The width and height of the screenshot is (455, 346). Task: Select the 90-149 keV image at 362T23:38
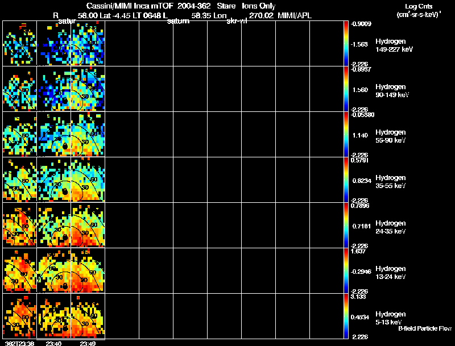(20, 89)
